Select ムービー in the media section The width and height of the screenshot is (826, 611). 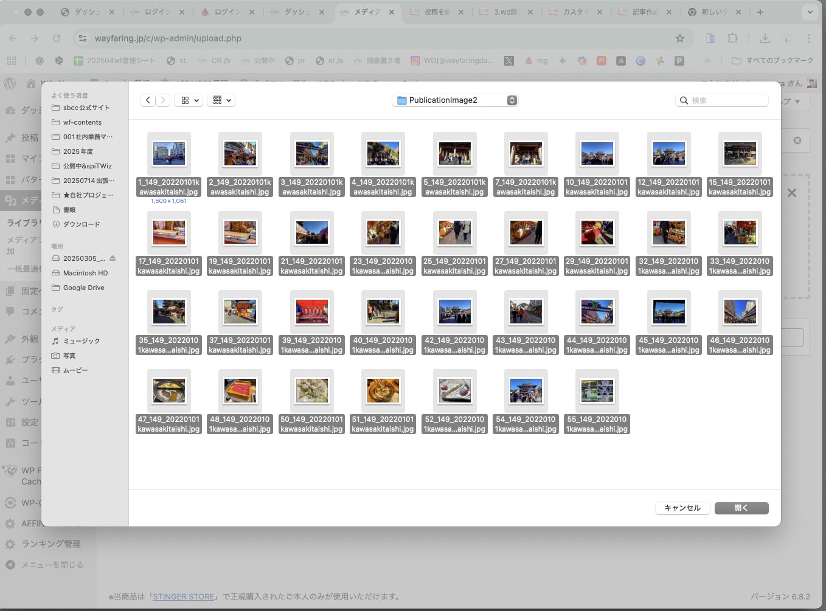75,370
